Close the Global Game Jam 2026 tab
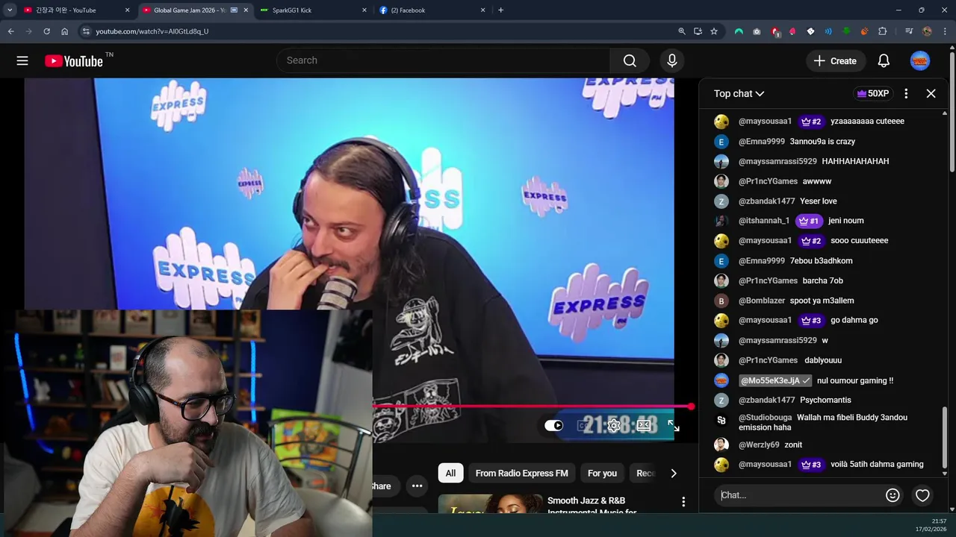This screenshot has width=956, height=537. pyautogui.click(x=246, y=10)
